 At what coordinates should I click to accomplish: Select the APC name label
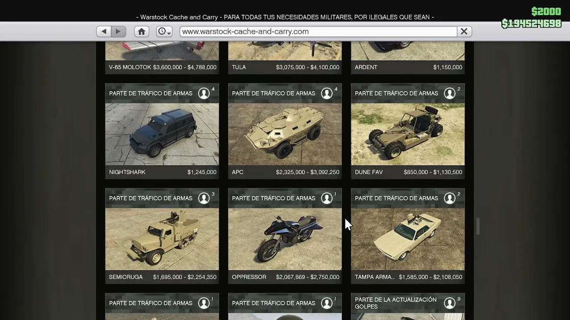pyautogui.click(x=238, y=172)
